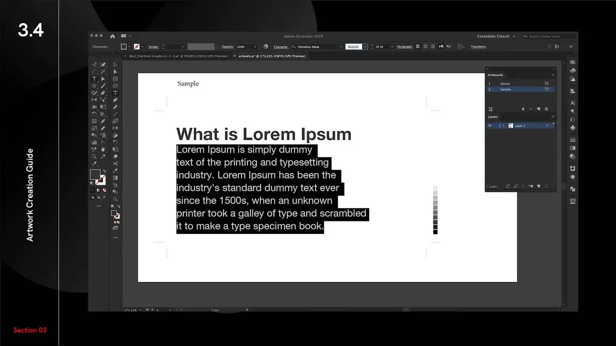The image size is (616, 346).
Task: Select the highlighted Type tool in the second column
Action: (115, 93)
